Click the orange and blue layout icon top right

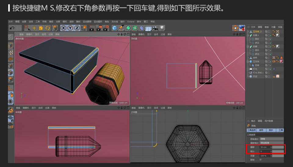pos(235,28)
